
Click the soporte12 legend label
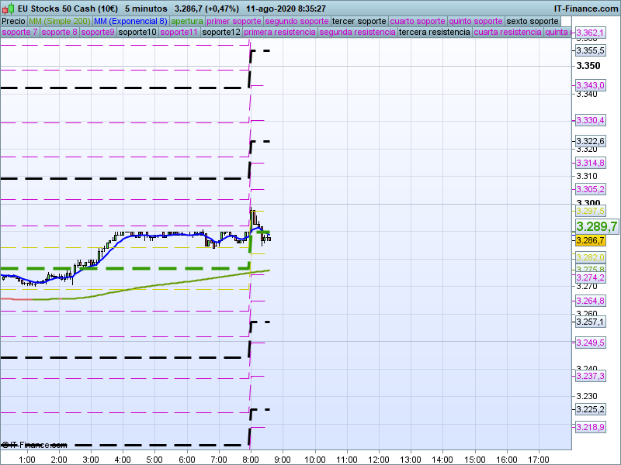(x=220, y=33)
